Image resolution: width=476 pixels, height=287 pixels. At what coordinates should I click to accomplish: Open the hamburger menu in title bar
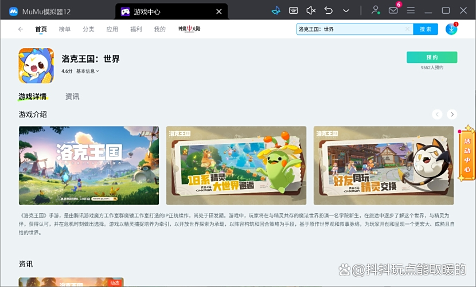click(411, 10)
